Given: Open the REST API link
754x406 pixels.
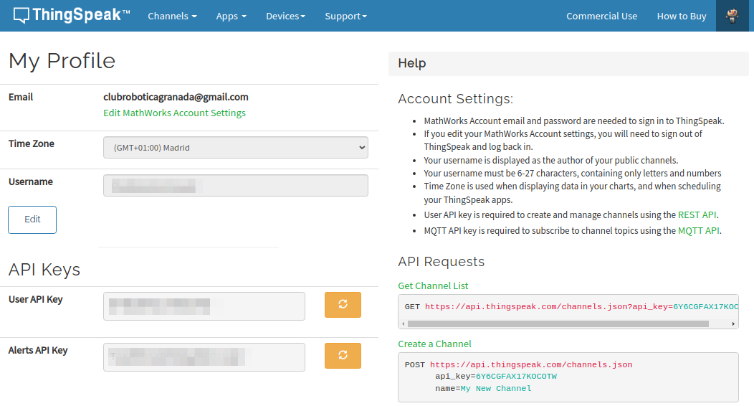Looking at the screenshot, I should (697, 214).
